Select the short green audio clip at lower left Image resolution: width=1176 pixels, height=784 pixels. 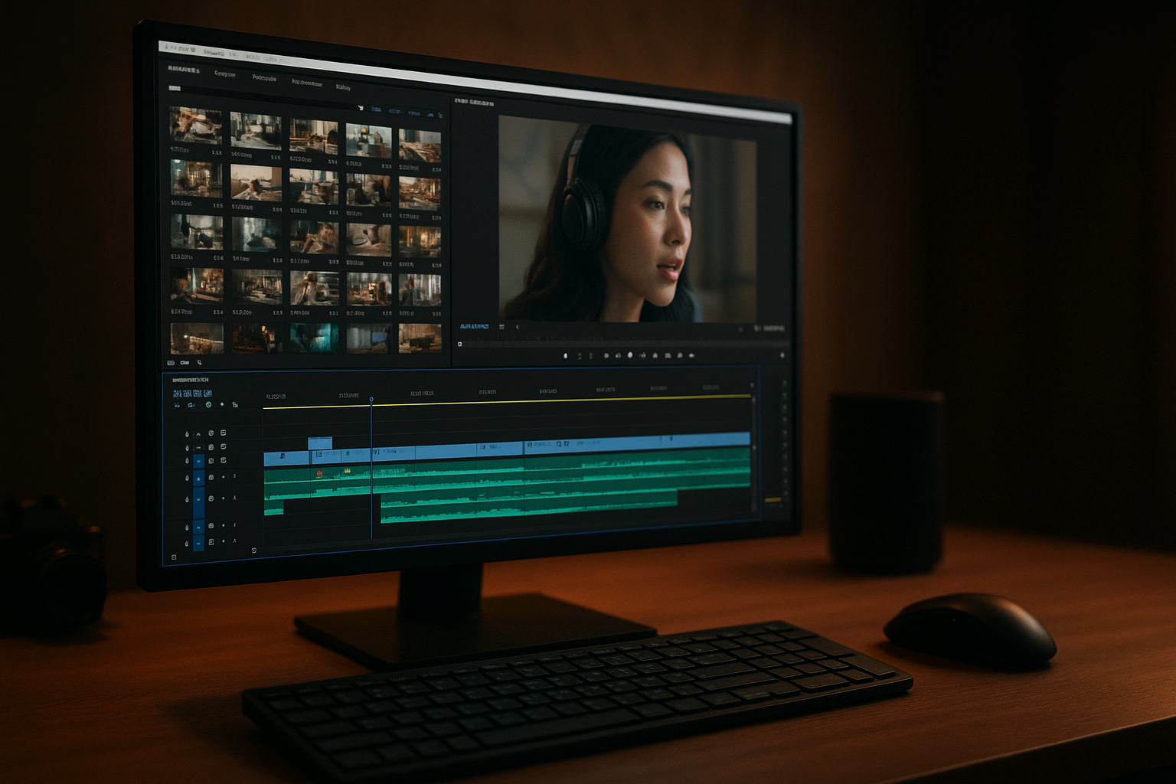tap(273, 507)
